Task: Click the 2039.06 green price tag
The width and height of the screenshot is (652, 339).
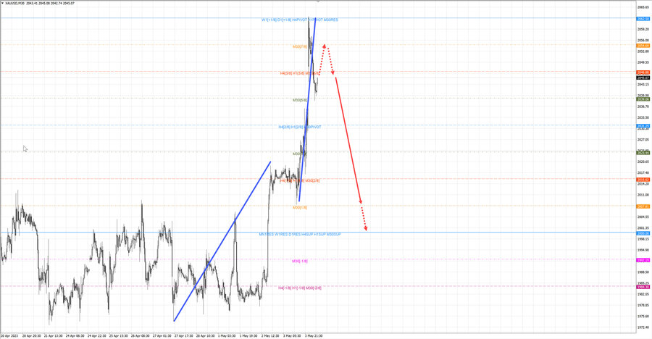Action: (x=643, y=99)
